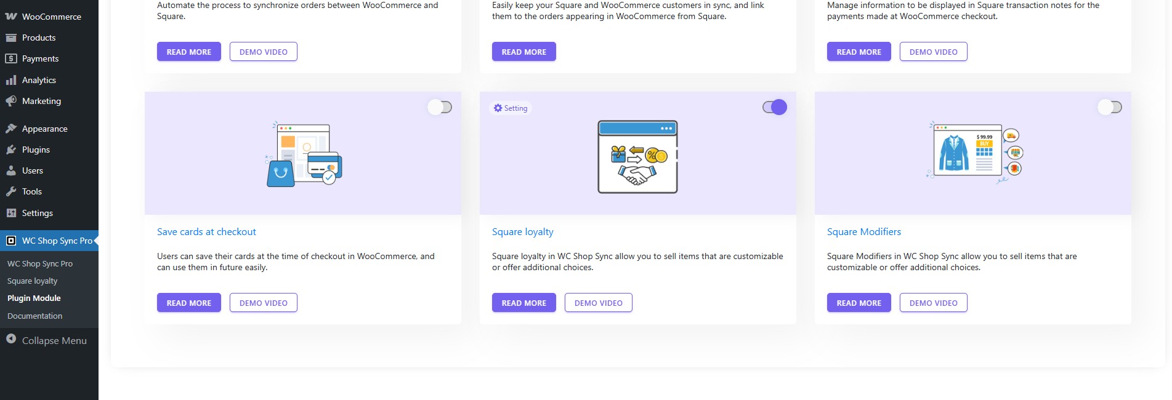Turn on the Square Modifiers toggle
Image resolution: width=1172 pixels, height=400 pixels.
coord(1110,107)
